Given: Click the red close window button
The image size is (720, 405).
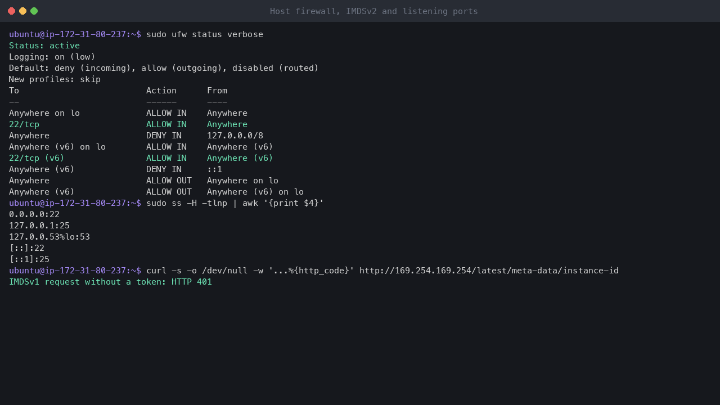Looking at the screenshot, I should 11,11.
